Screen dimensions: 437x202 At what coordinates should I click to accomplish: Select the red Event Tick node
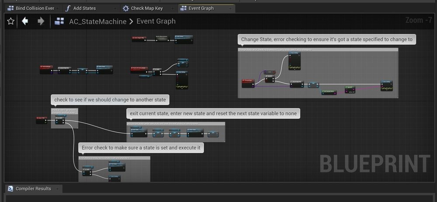click(x=42, y=118)
